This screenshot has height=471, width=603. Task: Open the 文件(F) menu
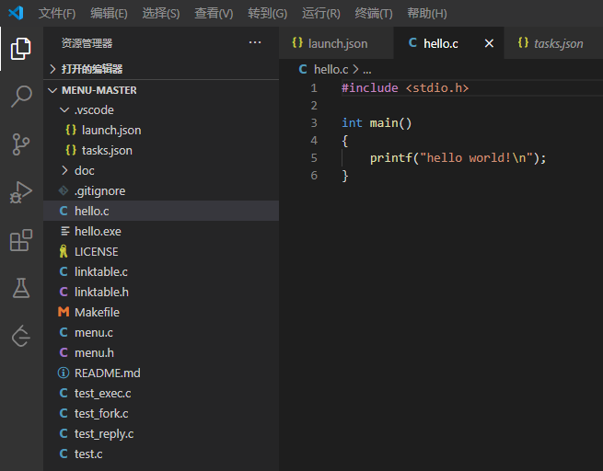point(57,14)
